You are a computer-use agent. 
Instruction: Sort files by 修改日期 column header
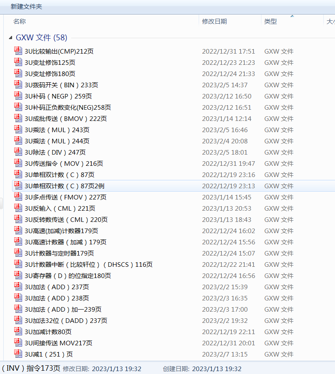214,21
